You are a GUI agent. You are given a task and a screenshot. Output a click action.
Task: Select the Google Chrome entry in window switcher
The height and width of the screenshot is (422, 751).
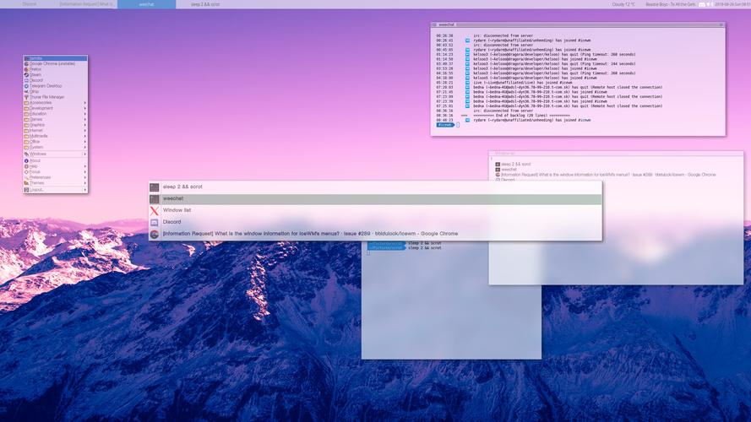[375, 234]
